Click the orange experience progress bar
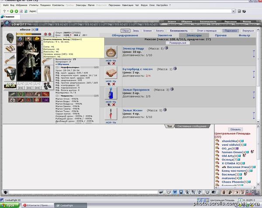The height and width of the screenshot is (208, 262). point(28,34)
